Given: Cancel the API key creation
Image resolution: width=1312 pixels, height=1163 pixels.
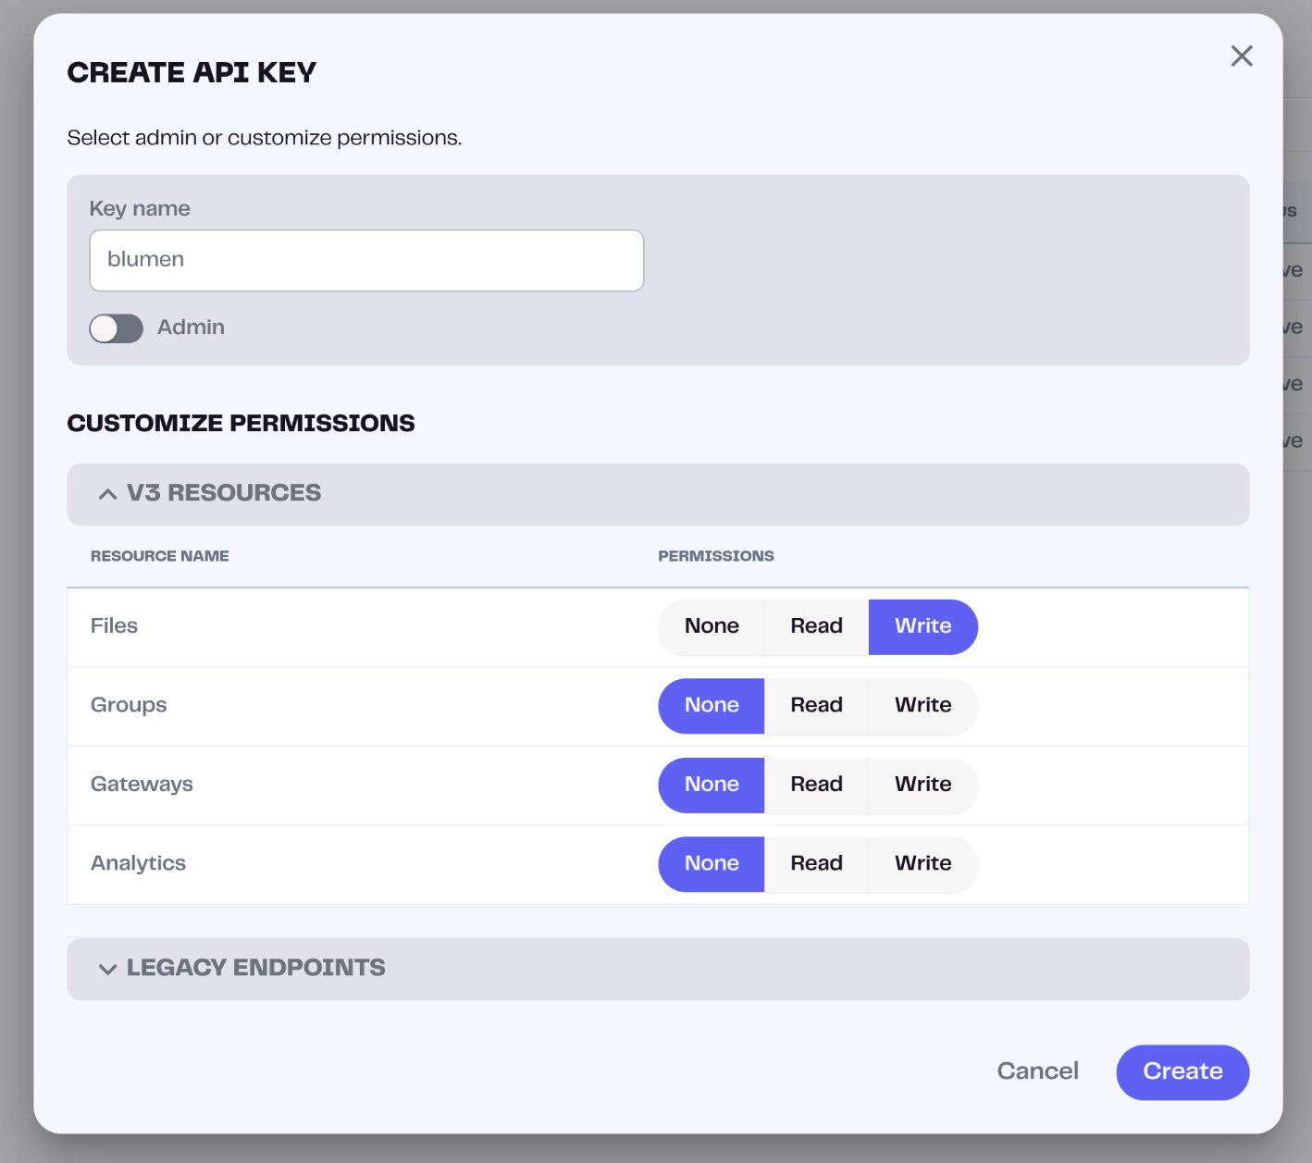Looking at the screenshot, I should [1037, 1072].
